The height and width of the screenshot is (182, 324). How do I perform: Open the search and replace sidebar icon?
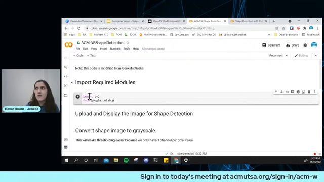pos(66,67)
